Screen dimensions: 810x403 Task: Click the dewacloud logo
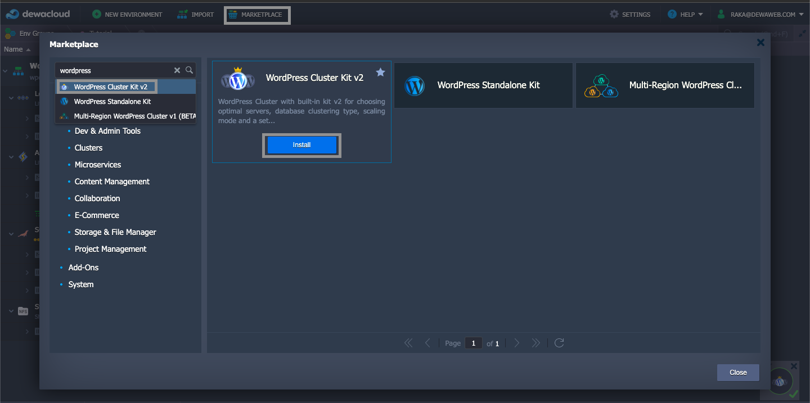click(x=38, y=14)
